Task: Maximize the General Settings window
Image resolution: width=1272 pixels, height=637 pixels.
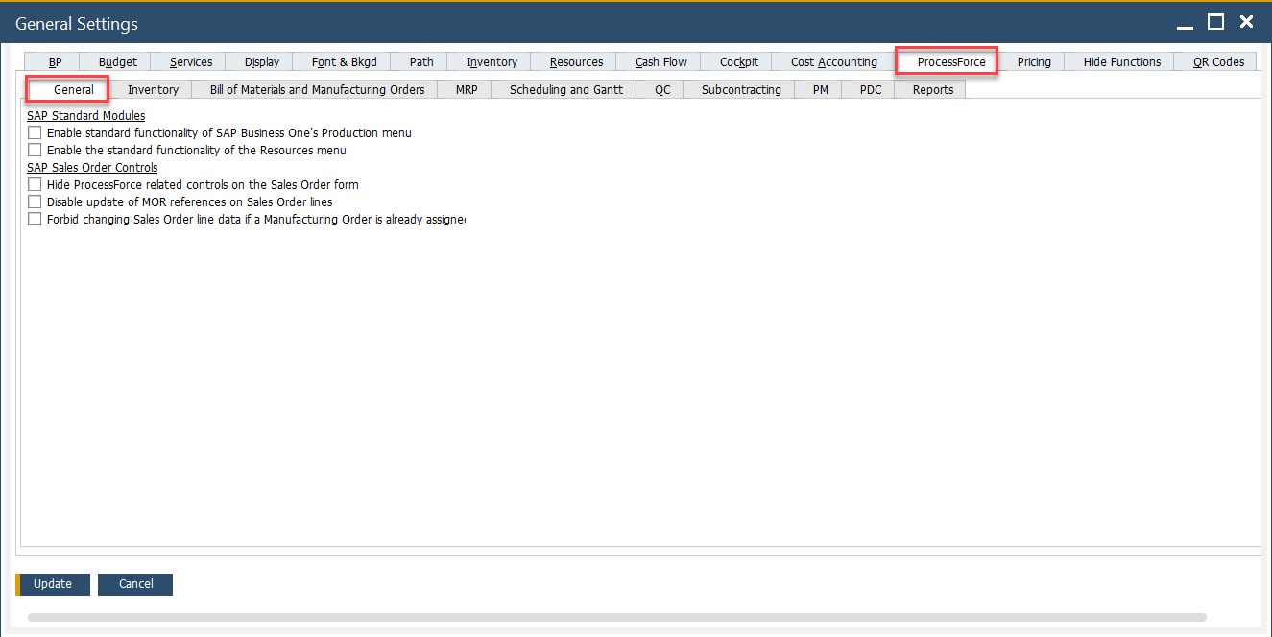Action: (x=1215, y=22)
